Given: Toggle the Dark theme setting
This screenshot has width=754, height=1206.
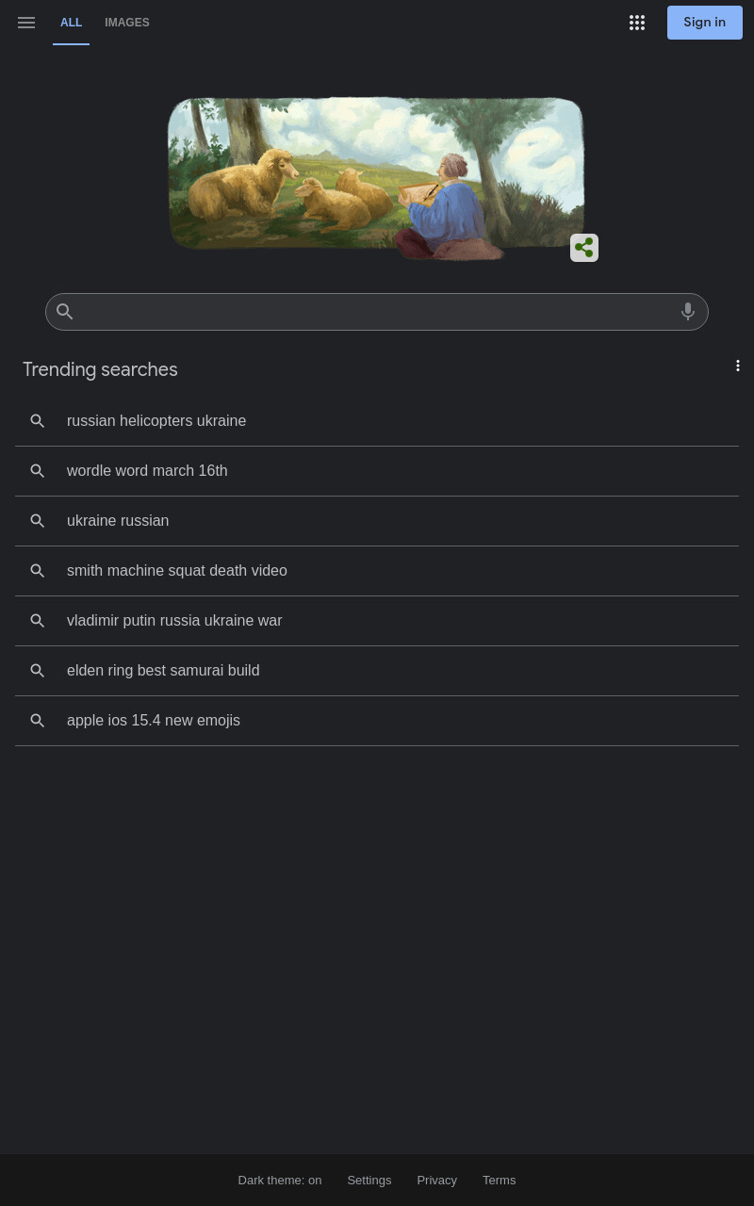Looking at the screenshot, I should pyautogui.click(x=280, y=1181).
